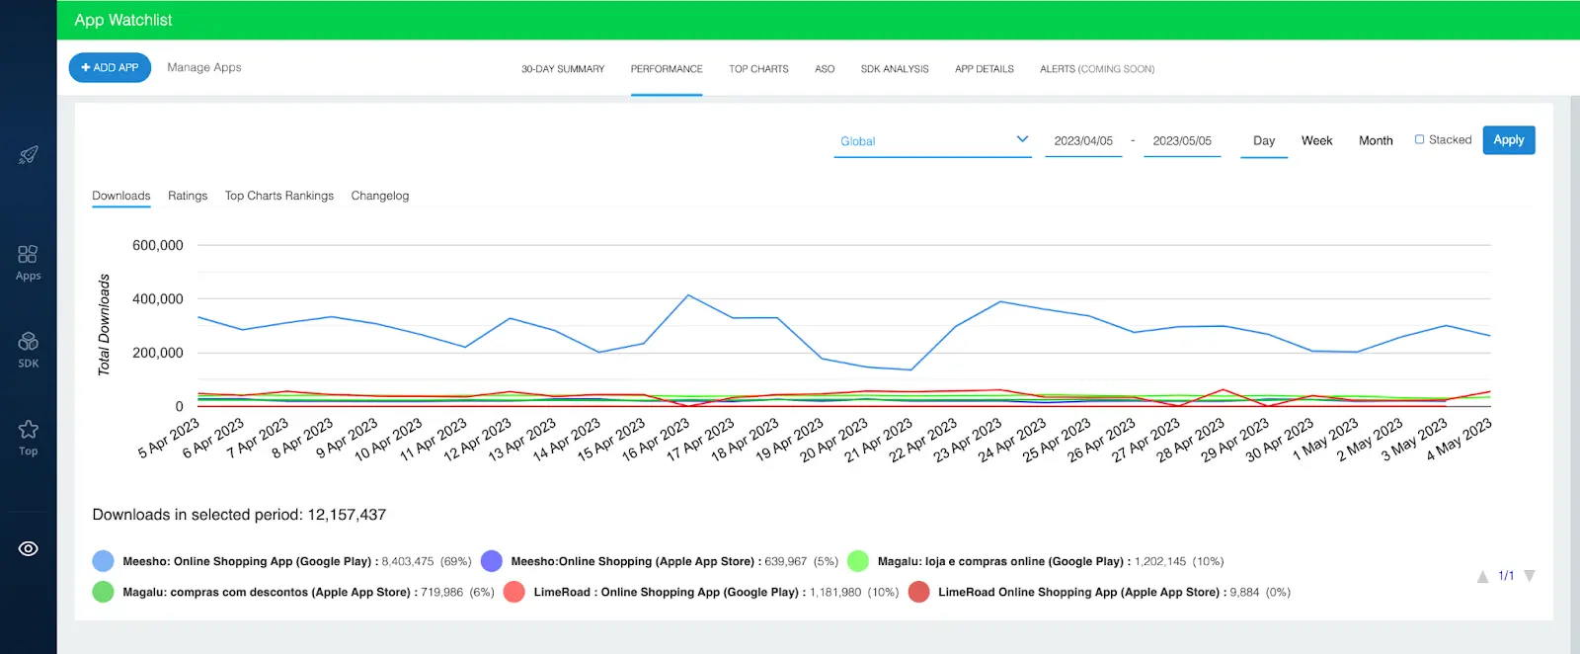Toggle LimeRoad Google Play legend circle
Viewport: 1580px width, 654px height.
click(513, 592)
